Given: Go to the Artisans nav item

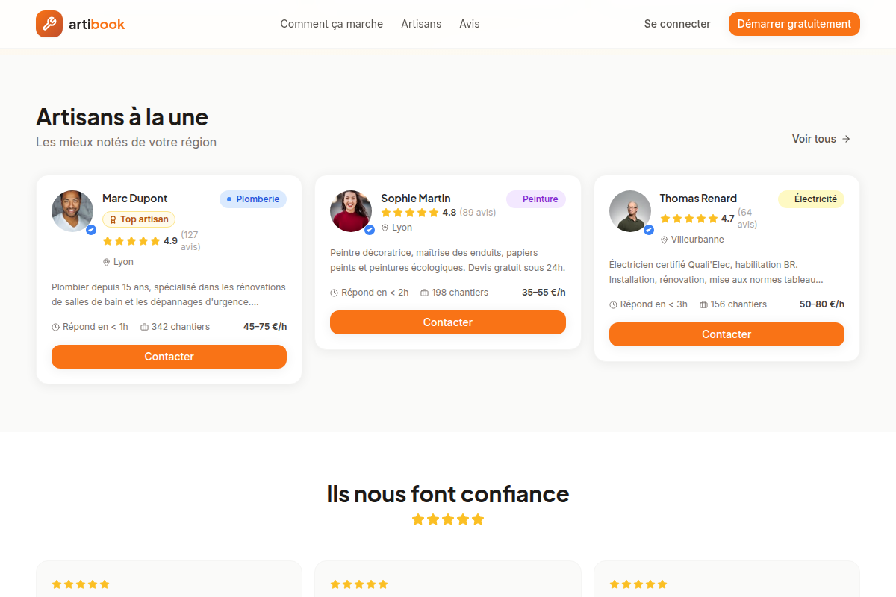Looking at the screenshot, I should [421, 24].
